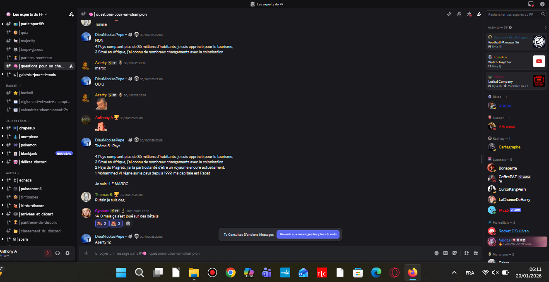The height and width of the screenshot is (282, 549).
Task: Hide the member list icon
Action: point(479,14)
